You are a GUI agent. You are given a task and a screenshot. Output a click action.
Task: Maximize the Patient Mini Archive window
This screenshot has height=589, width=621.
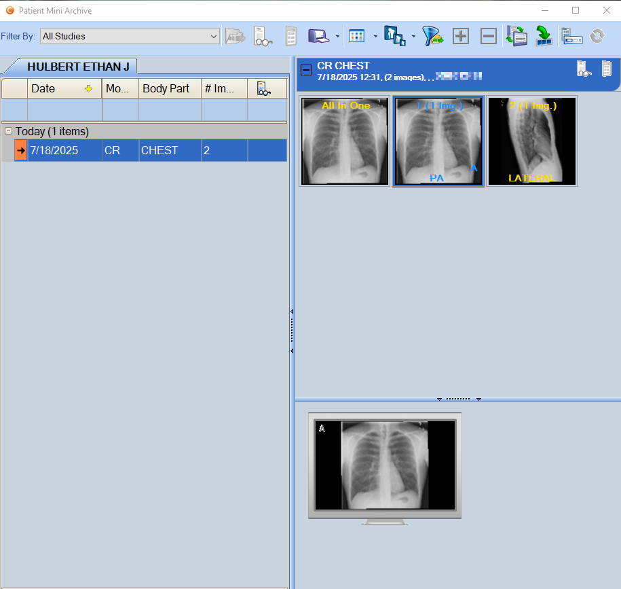click(576, 11)
